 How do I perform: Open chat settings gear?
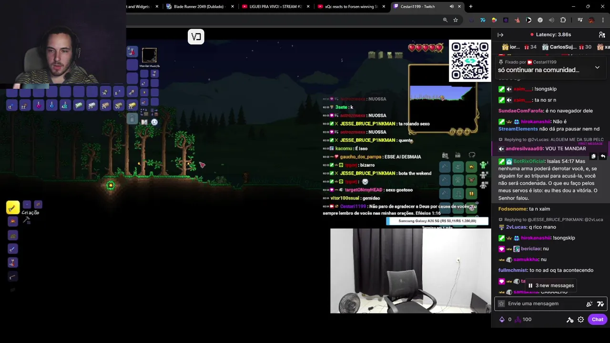click(x=581, y=320)
